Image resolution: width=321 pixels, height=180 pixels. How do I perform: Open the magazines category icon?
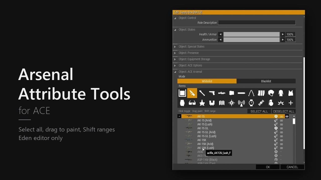click(x=261, y=93)
